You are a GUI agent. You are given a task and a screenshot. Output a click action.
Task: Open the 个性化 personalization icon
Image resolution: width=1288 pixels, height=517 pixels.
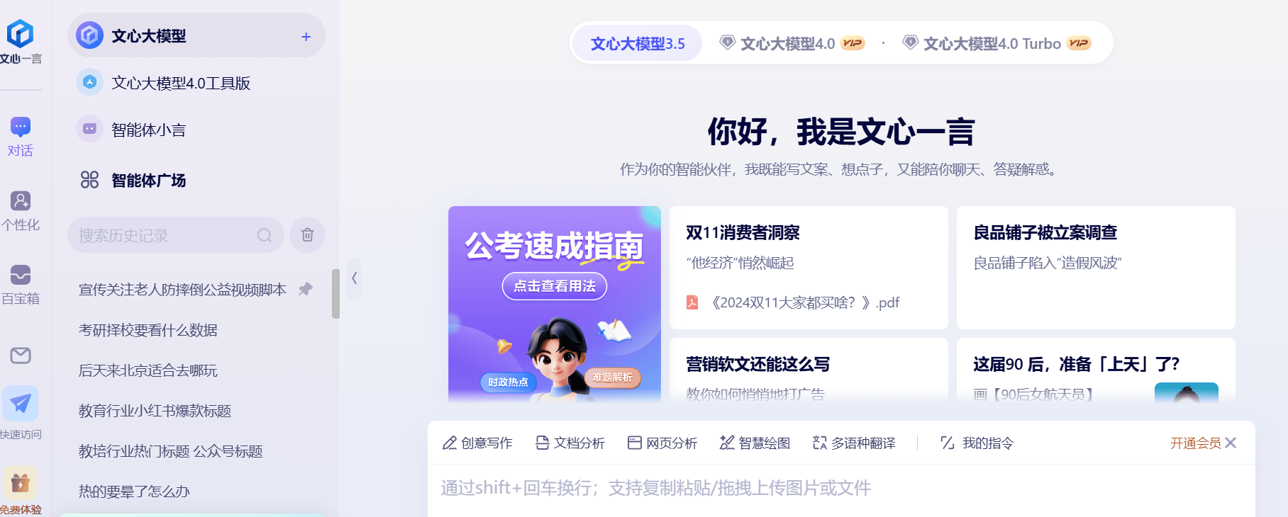21,201
